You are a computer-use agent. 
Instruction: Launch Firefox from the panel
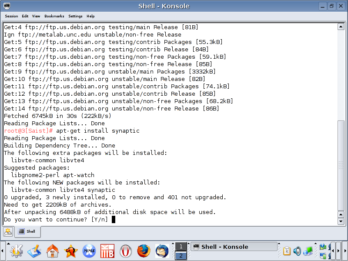coord(144,251)
